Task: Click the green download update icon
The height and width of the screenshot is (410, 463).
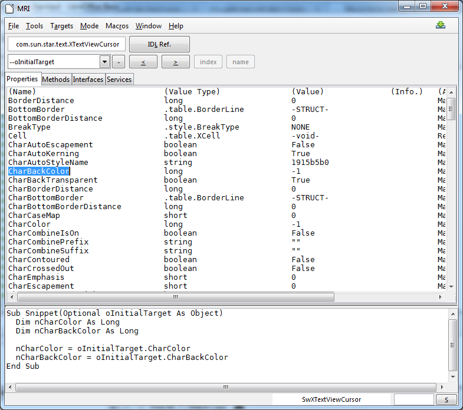Action: coord(440,25)
